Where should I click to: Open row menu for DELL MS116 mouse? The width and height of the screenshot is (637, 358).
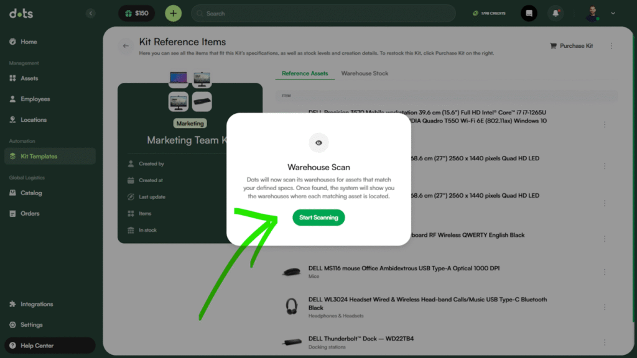[x=604, y=272]
